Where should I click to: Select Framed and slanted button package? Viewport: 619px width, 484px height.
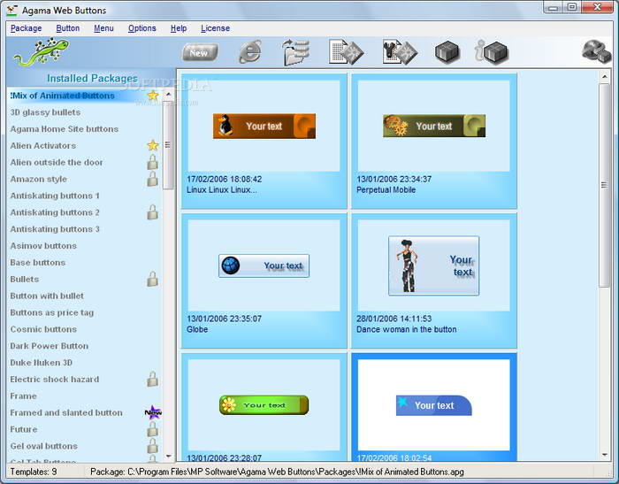(66, 412)
